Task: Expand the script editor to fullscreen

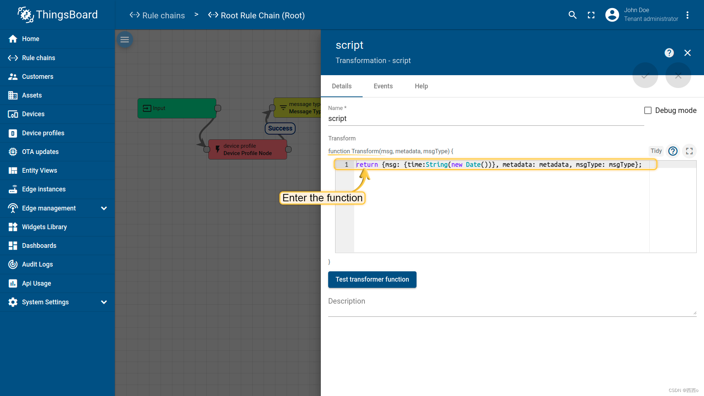Action: pyautogui.click(x=689, y=151)
